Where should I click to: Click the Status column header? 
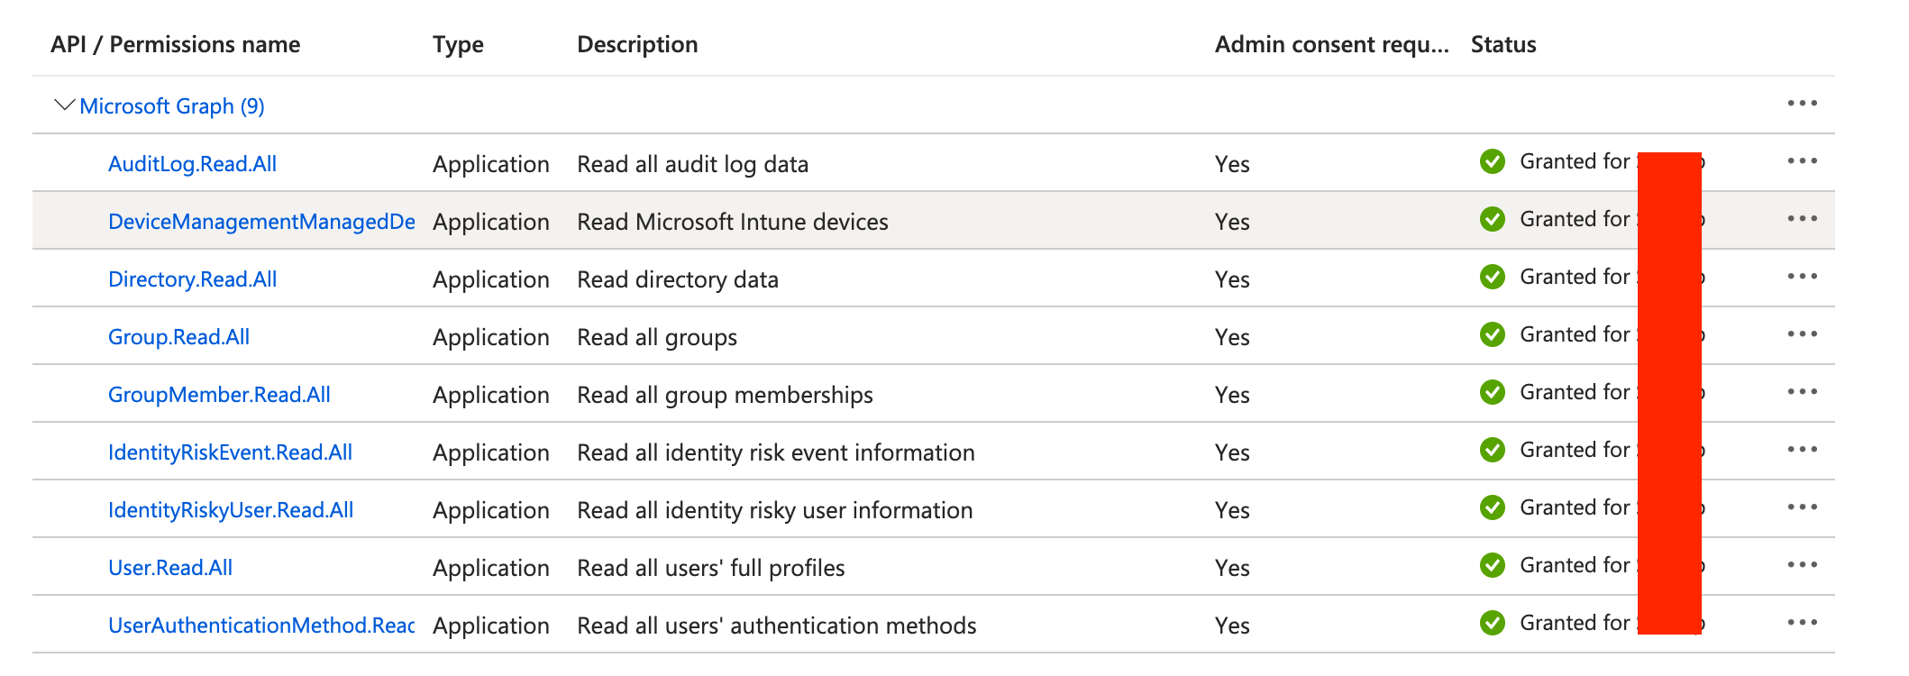click(x=1503, y=44)
